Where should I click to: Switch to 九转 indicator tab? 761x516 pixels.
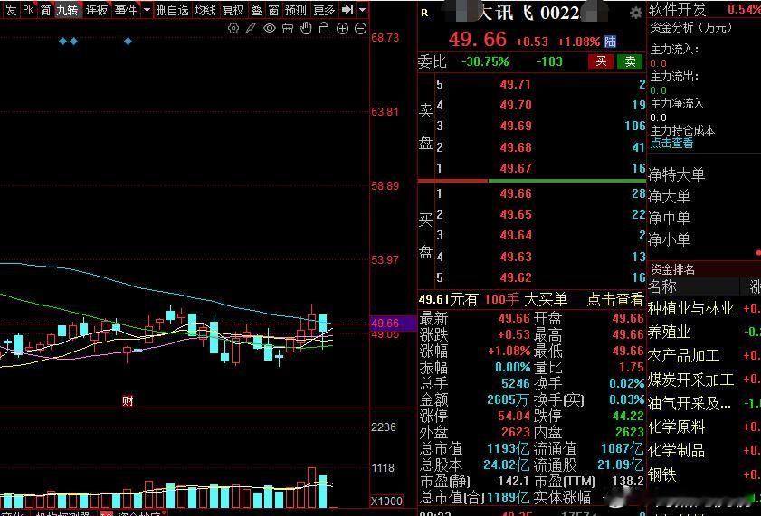[67, 10]
